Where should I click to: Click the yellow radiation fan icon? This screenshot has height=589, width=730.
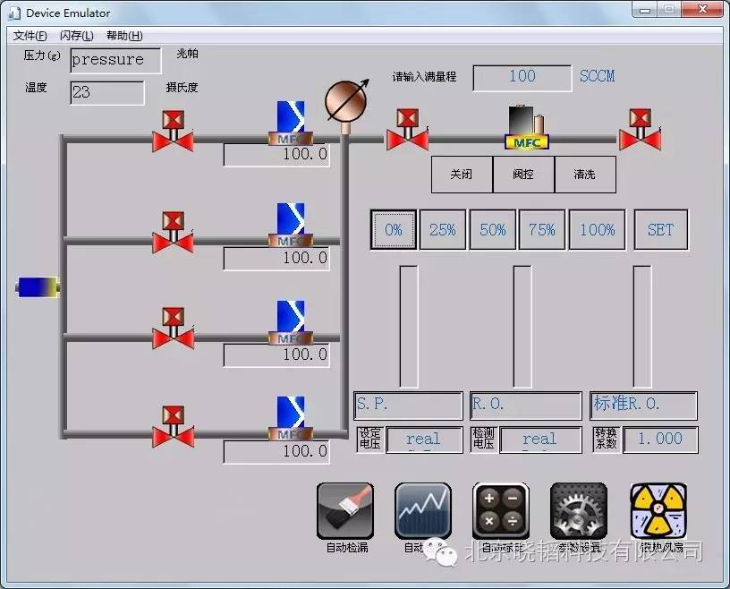[658, 511]
